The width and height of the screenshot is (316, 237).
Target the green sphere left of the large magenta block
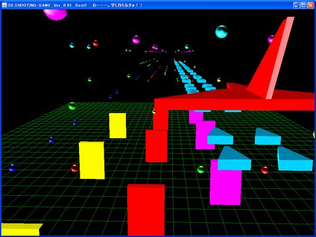click(201, 170)
